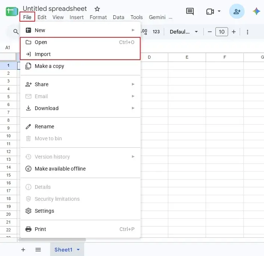The width and height of the screenshot is (264, 256).
Task: Choose Share in the File menu
Action: 80,84
